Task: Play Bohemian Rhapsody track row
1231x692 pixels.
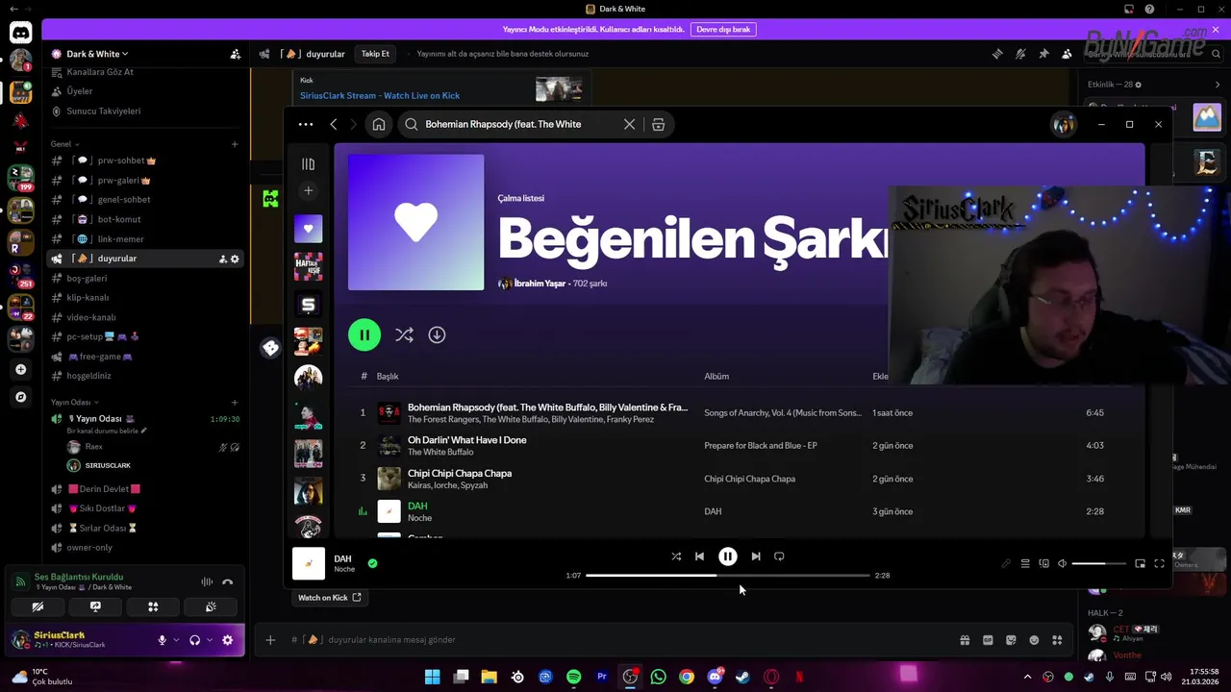Action: point(738,412)
